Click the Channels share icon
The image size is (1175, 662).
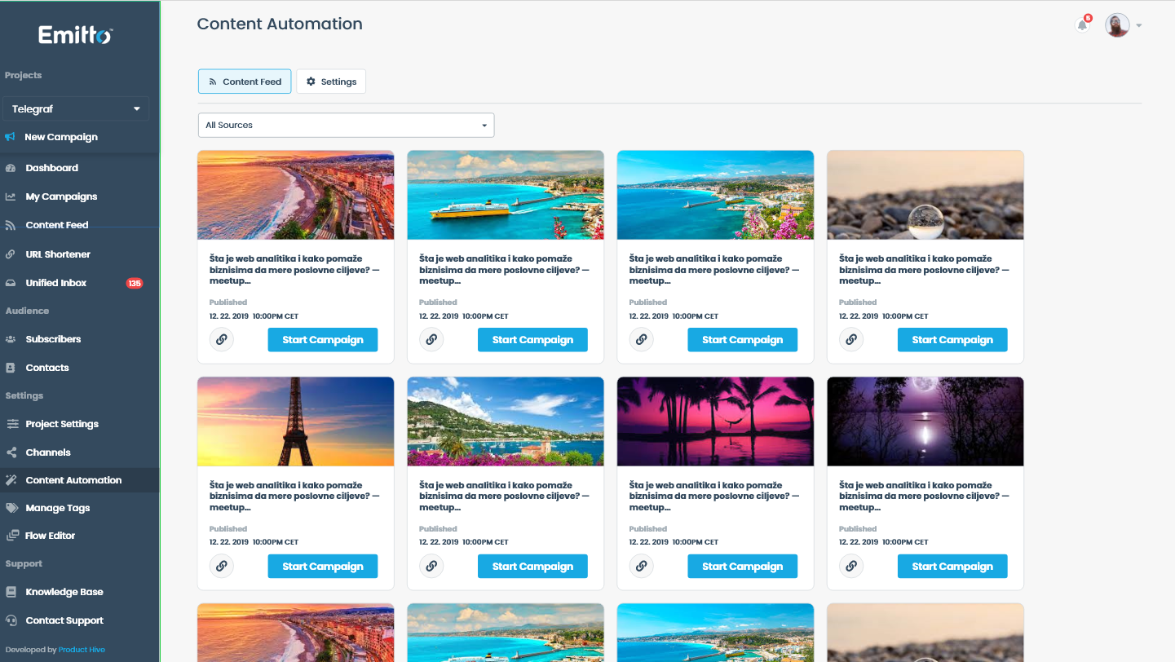pyautogui.click(x=11, y=452)
